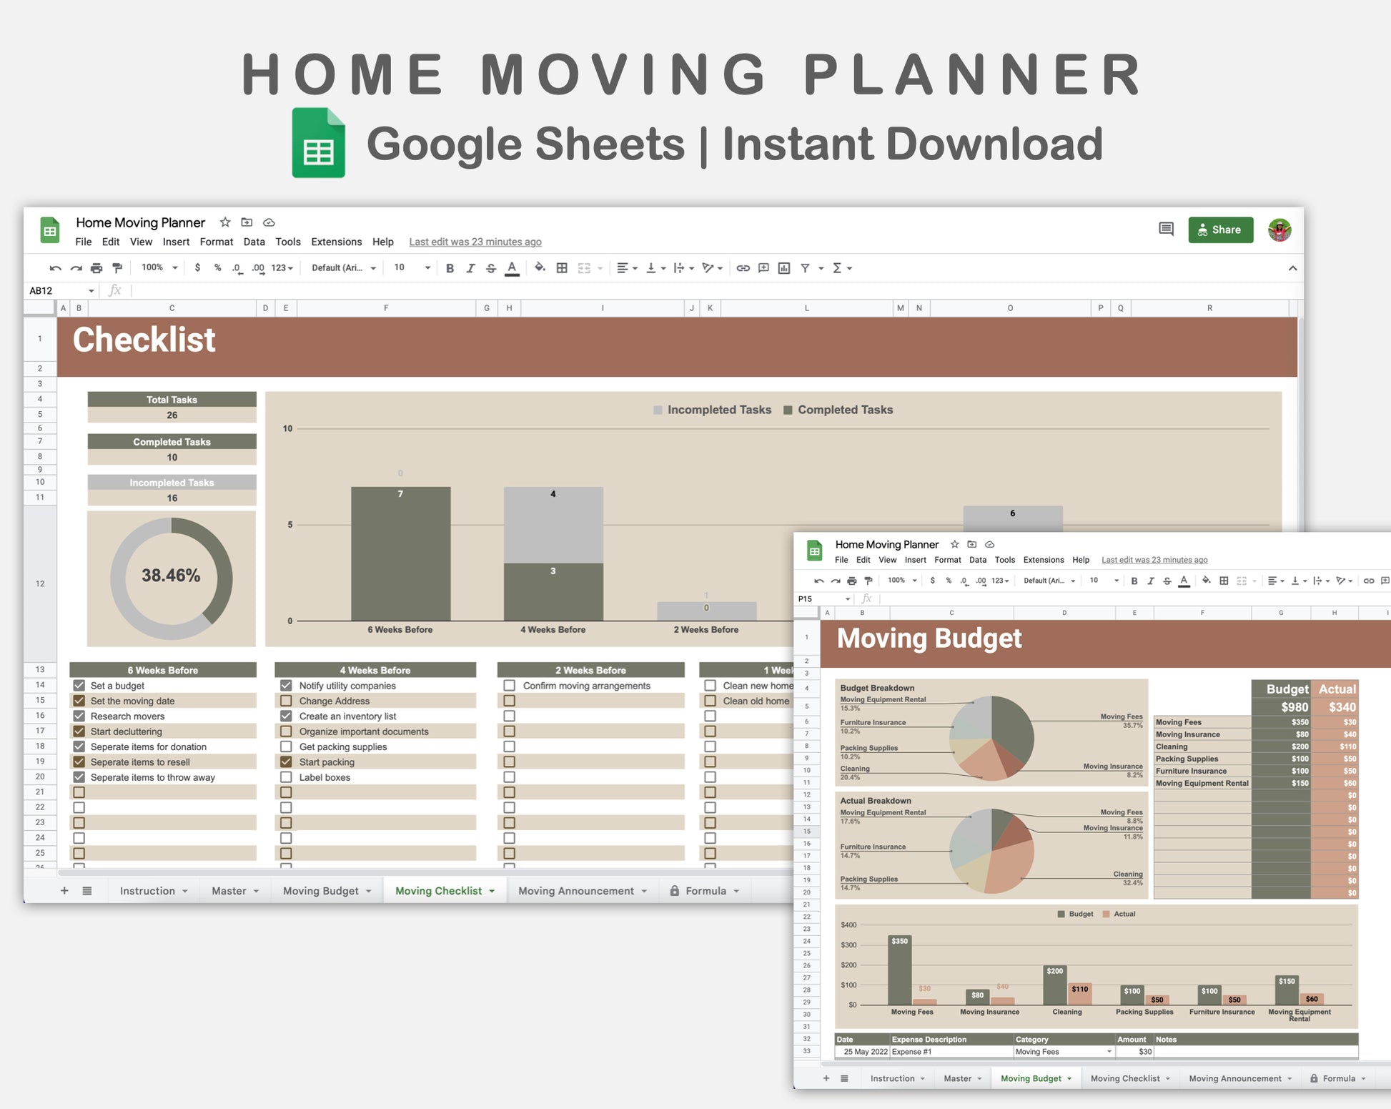Uncheck the 'Set a budget' checkbox
Screen dimensions: 1391x1109
pyautogui.click(x=79, y=686)
